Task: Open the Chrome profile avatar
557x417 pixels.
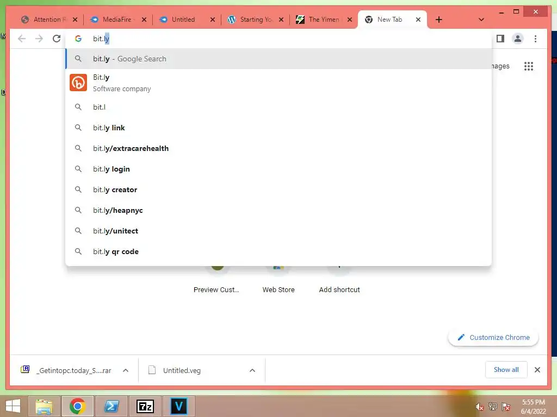Action: (x=518, y=39)
